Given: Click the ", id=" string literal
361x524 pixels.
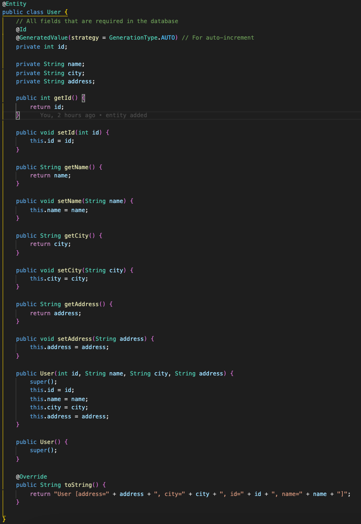Looking at the screenshot, I should coord(232,494).
